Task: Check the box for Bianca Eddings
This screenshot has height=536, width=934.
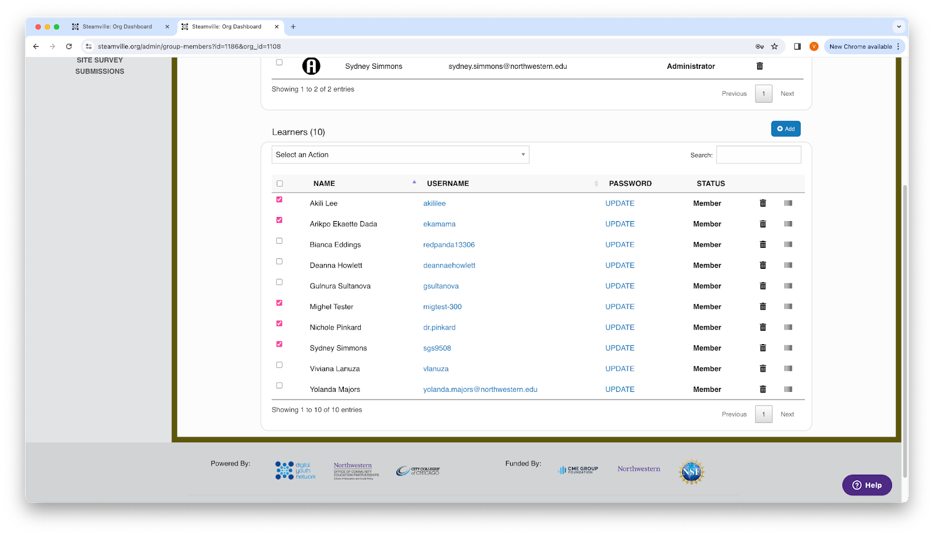Action: [x=279, y=241]
